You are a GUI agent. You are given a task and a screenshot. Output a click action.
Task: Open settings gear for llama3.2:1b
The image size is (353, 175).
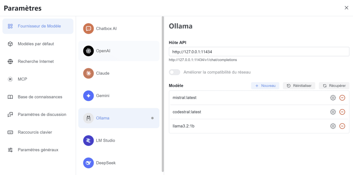pyautogui.click(x=333, y=126)
